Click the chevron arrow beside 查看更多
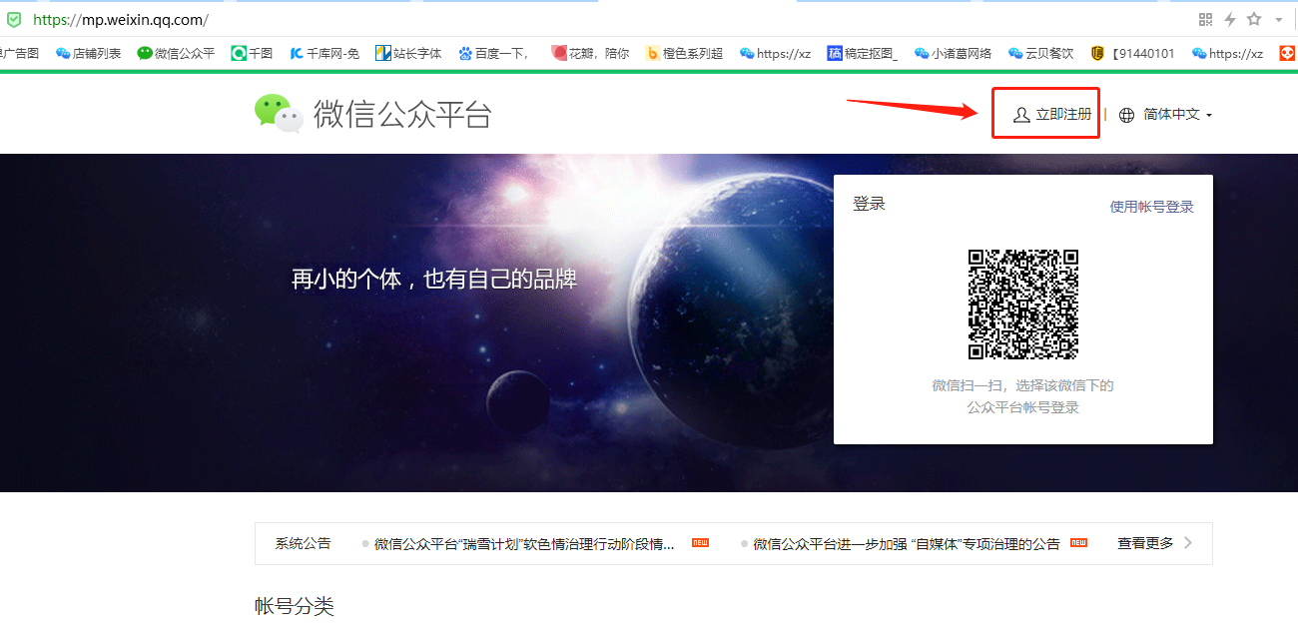The width and height of the screenshot is (1298, 633). click(1188, 543)
